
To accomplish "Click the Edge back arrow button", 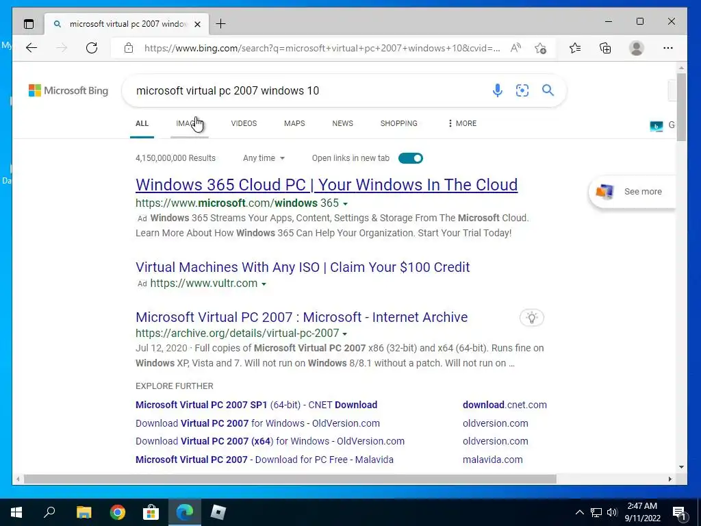I will point(31,48).
